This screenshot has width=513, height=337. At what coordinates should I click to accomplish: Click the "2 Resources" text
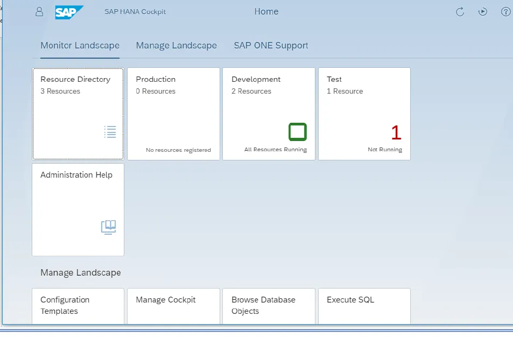(x=251, y=92)
